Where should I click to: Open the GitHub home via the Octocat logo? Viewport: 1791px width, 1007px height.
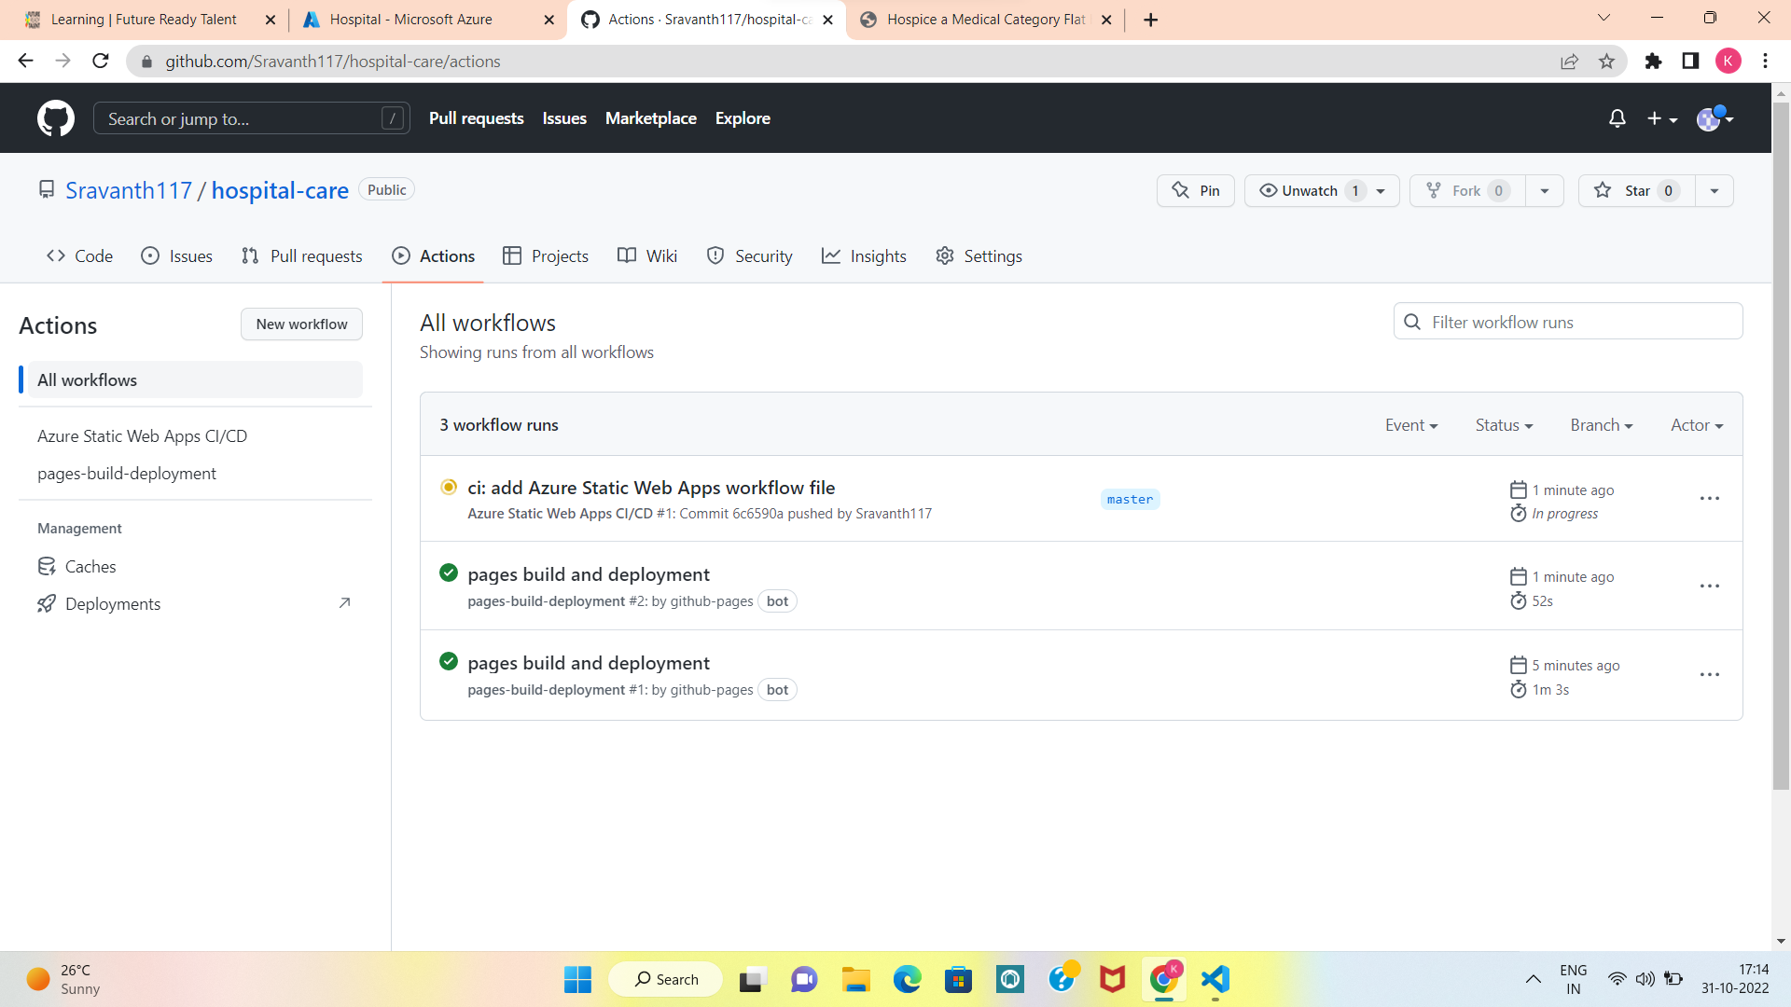pyautogui.click(x=56, y=118)
